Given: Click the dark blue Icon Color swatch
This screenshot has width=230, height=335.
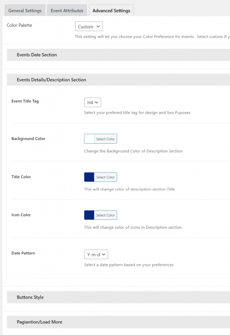Looking at the screenshot, I should point(89,215).
